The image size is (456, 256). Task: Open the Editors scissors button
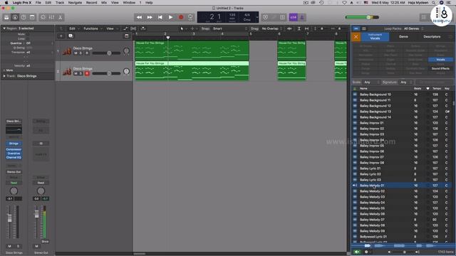pyautogui.click(x=60, y=17)
